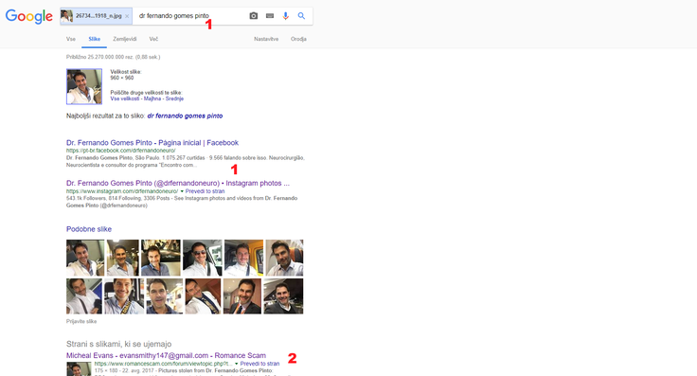
Task: Open Majhna size link
Action: tap(152, 98)
